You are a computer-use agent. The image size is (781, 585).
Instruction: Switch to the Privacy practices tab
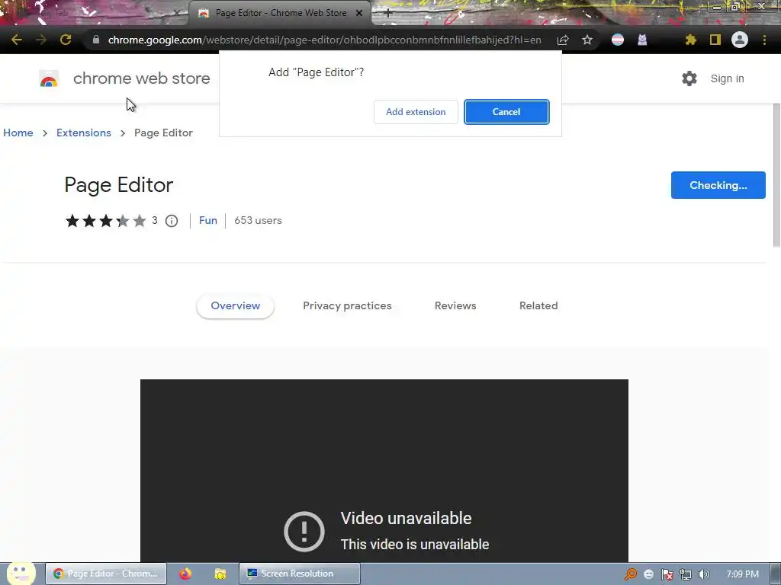(x=347, y=306)
